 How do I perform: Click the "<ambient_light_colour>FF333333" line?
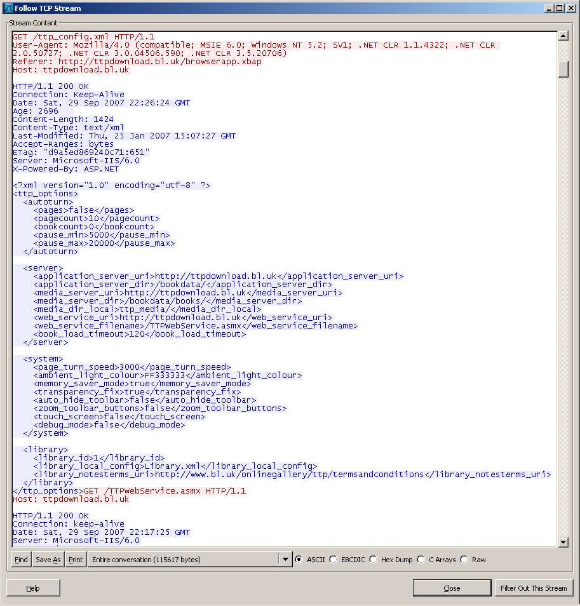pos(168,375)
